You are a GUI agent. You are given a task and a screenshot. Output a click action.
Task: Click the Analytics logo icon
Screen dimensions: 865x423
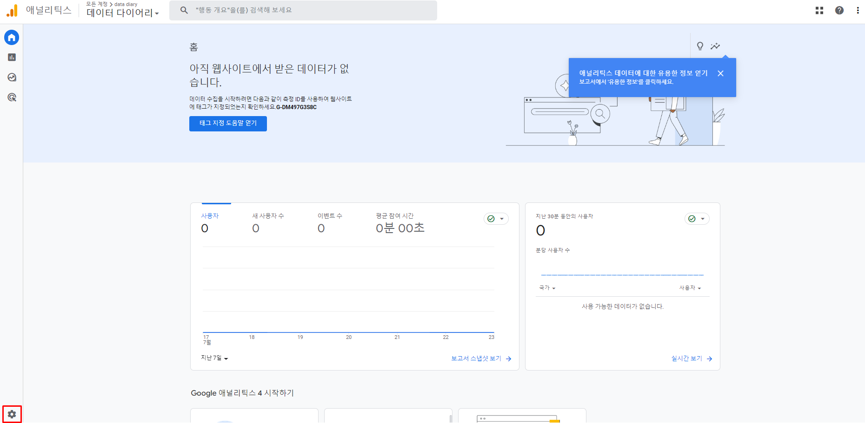point(12,10)
